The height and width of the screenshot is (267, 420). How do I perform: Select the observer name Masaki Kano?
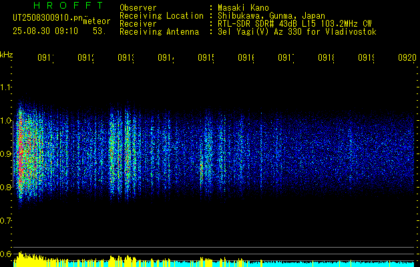point(243,8)
